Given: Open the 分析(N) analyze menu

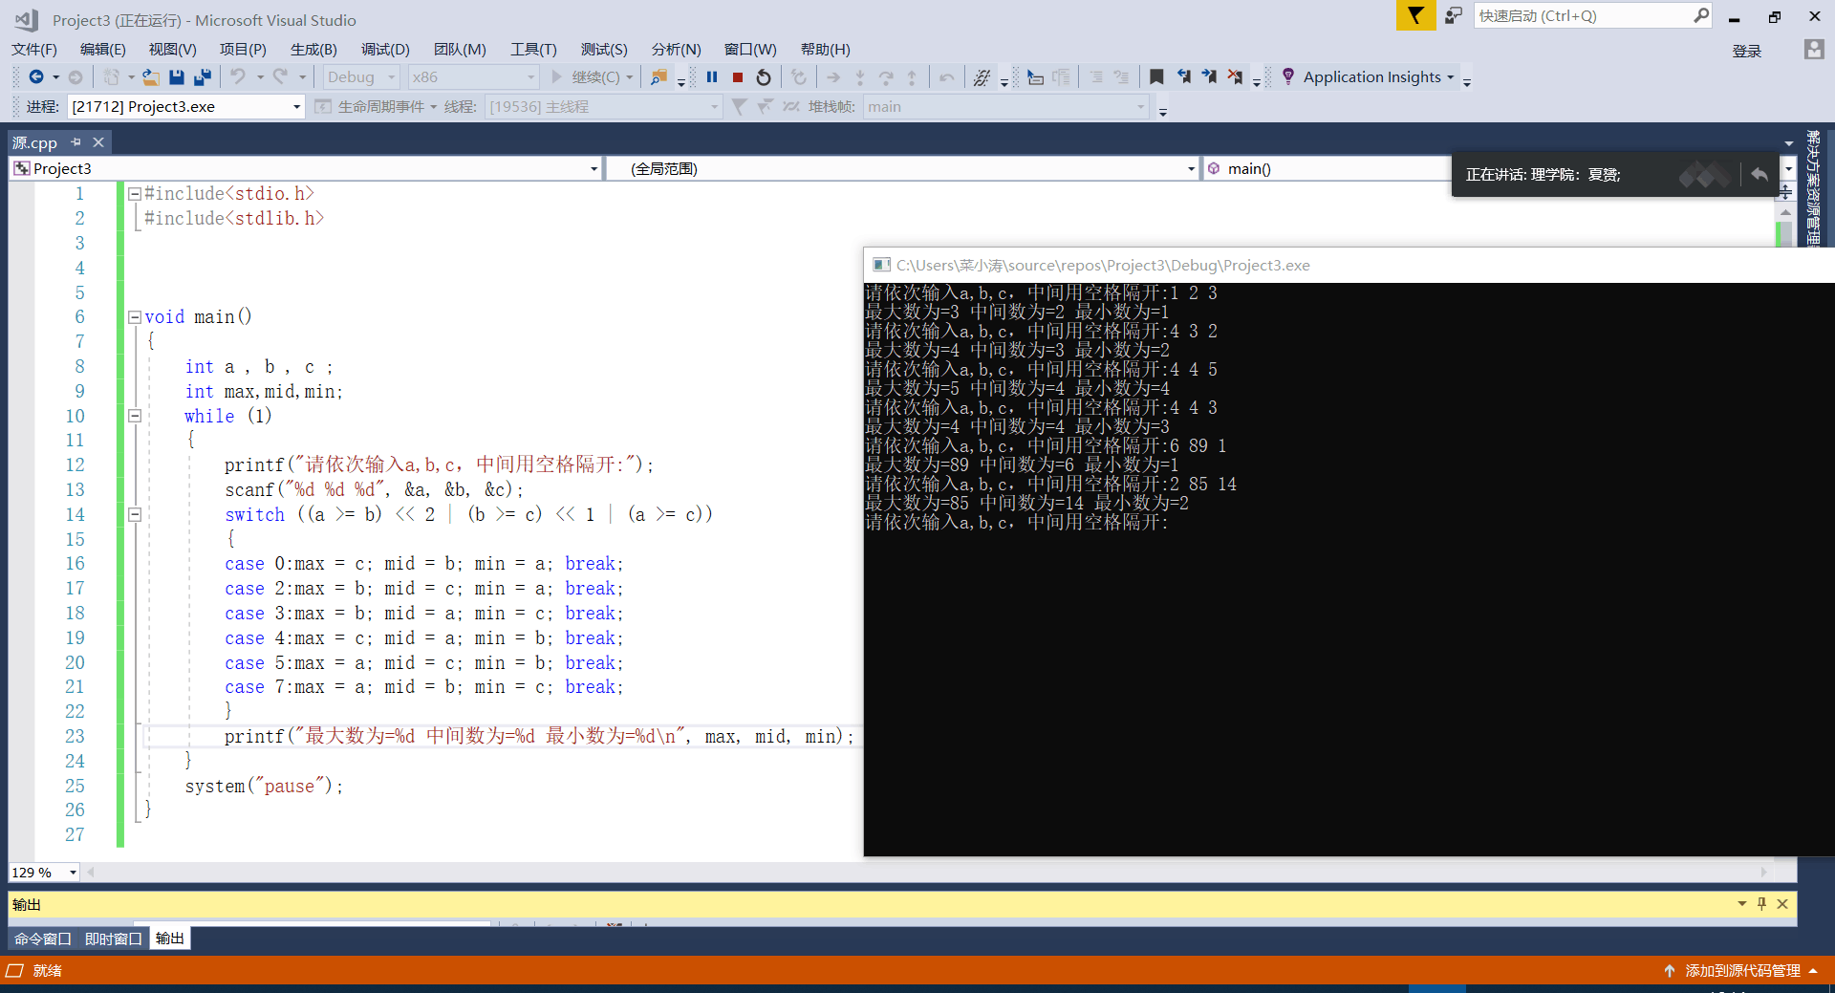Looking at the screenshot, I should click(x=677, y=50).
